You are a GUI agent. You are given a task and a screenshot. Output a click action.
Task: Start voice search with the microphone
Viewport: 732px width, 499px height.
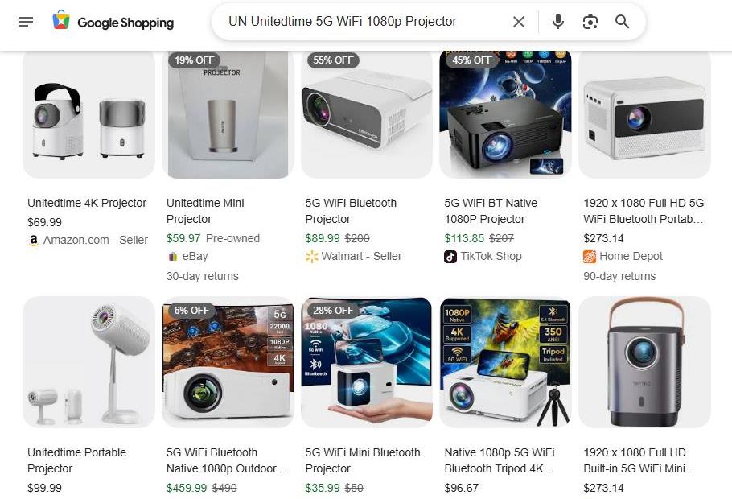[x=558, y=22]
